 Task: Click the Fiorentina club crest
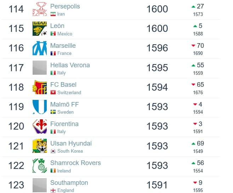[40, 126]
